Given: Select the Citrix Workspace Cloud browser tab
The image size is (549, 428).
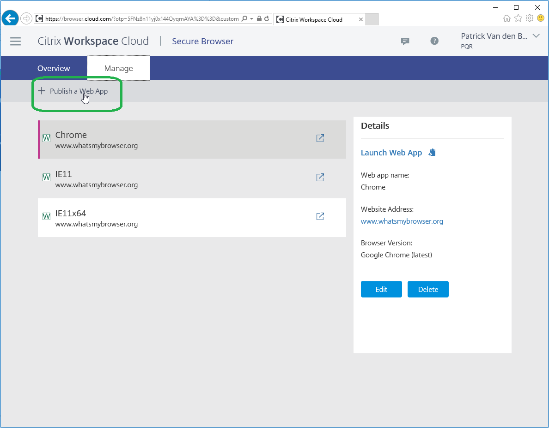Looking at the screenshot, I should 320,19.
